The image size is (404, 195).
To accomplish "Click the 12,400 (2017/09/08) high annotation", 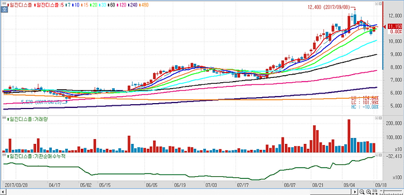I will click(x=331, y=8).
